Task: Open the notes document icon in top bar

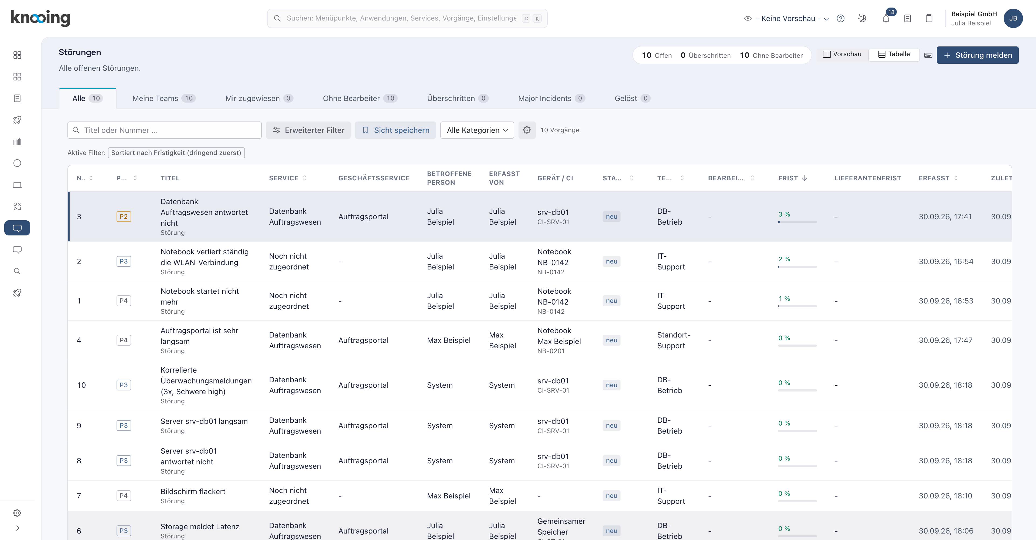Action: 907,19
